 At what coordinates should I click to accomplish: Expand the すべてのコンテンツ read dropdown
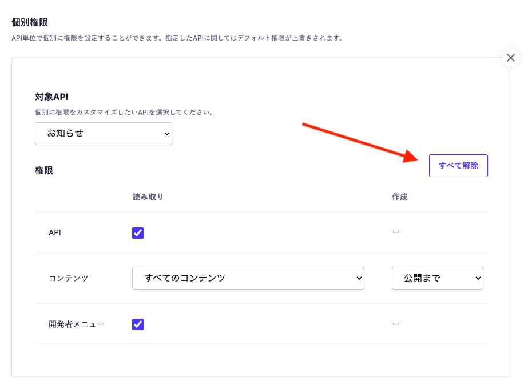click(248, 278)
